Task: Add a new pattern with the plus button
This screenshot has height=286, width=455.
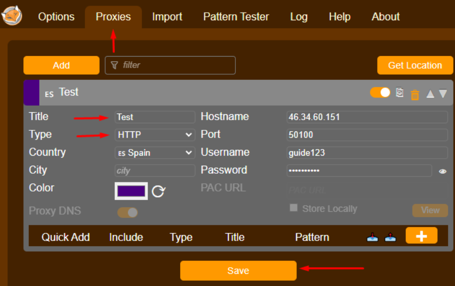Action: pyautogui.click(x=421, y=235)
